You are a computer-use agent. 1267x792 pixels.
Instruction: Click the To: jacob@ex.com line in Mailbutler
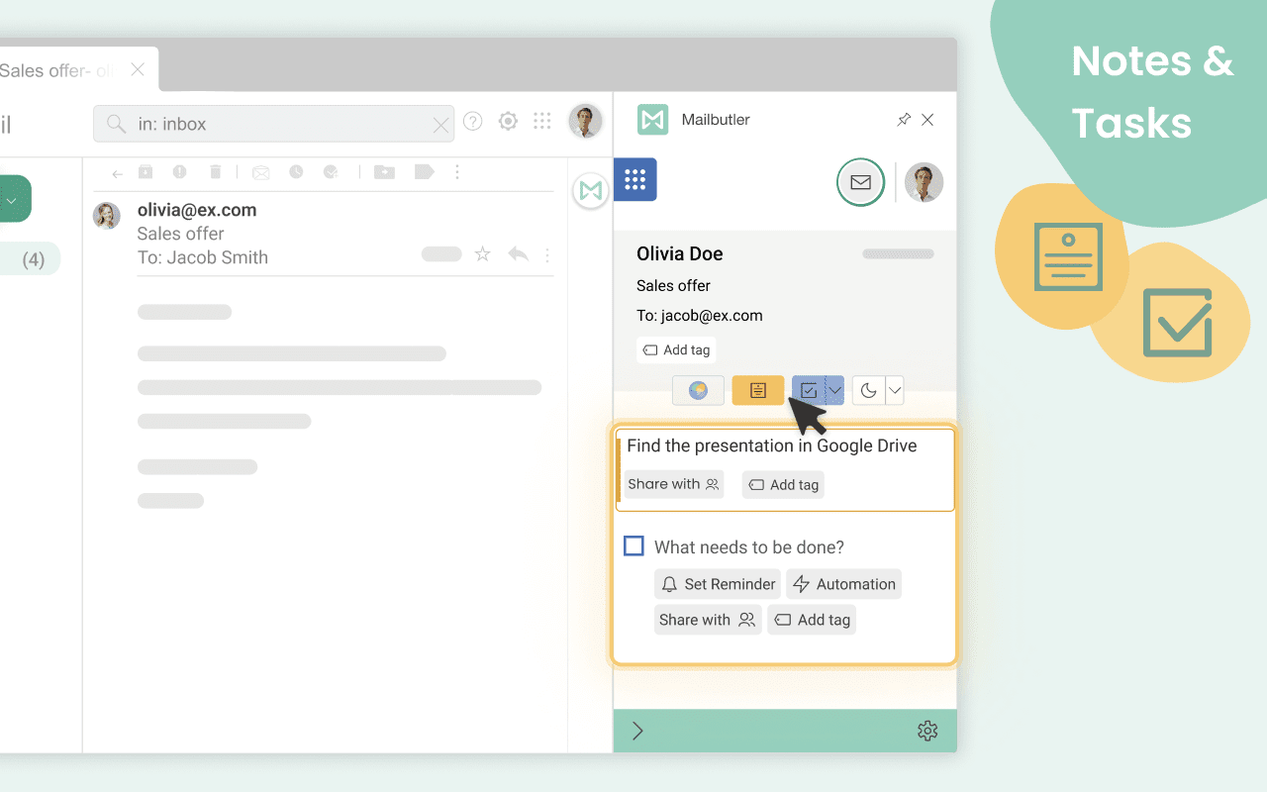click(700, 316)
